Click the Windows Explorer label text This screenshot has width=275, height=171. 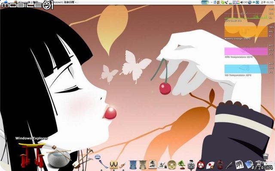31,138
